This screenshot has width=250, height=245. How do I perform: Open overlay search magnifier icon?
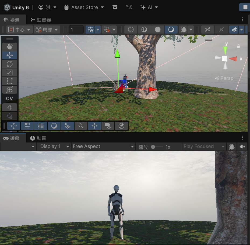coord(81,126)
